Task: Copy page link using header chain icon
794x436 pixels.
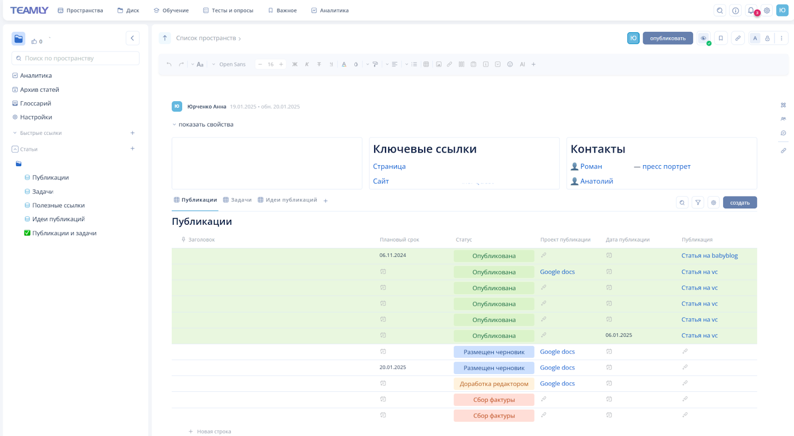Action: click(x=738, y=38)
